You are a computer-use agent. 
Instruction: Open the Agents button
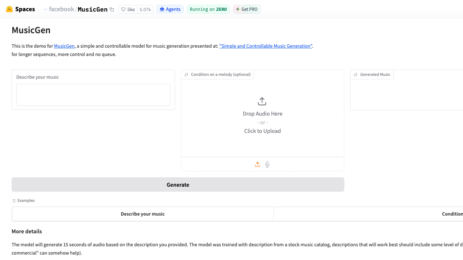170,9
